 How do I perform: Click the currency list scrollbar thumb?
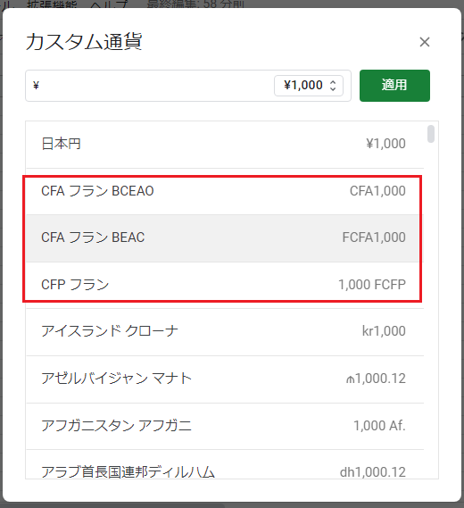[x=431, y=134]
